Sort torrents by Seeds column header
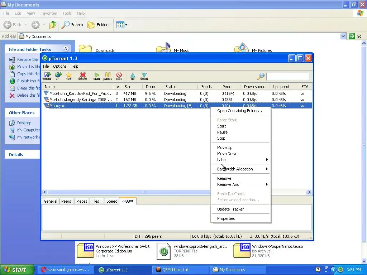Screen dimensions: 367x275 click(208, 87)
